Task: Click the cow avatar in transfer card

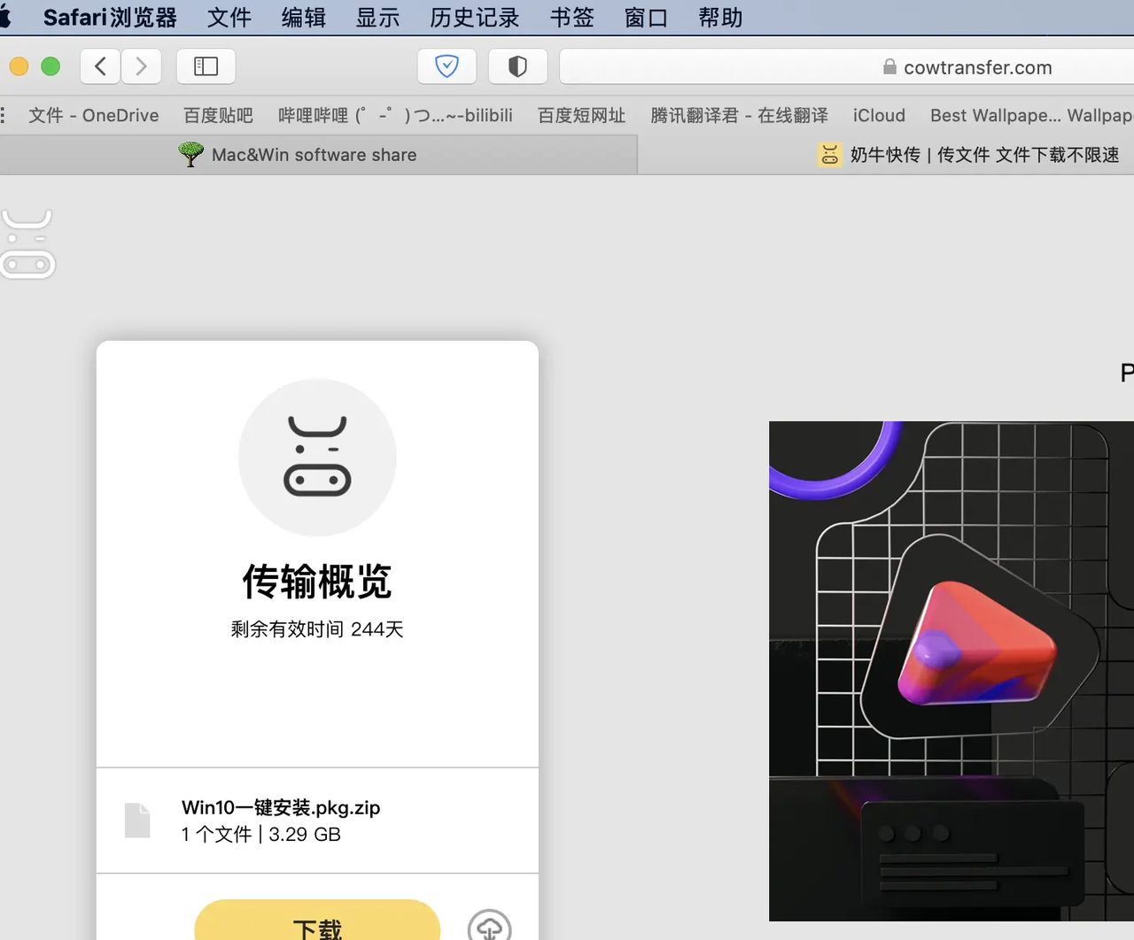Action: point(317,458)
